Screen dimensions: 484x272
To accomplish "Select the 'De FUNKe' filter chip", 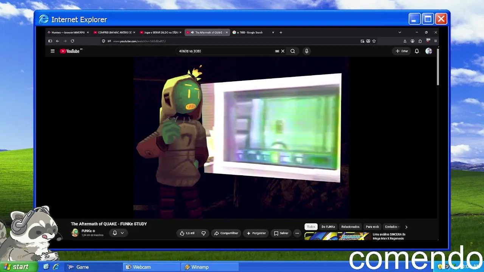I will tap(328, 227).
